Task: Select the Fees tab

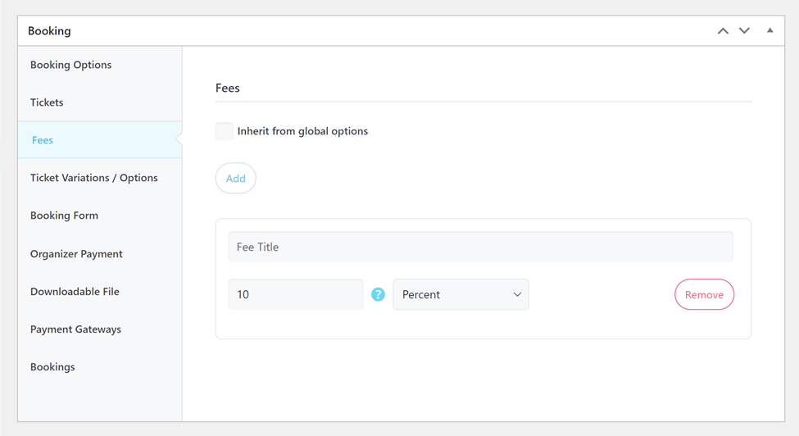Action: (x=43, y=140)
